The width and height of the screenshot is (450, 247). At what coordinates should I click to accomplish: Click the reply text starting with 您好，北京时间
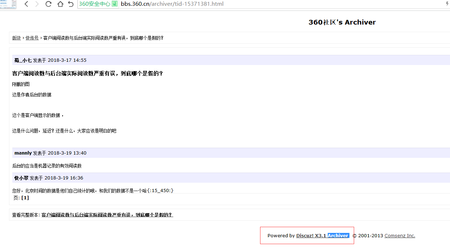(x=93, y=190)
